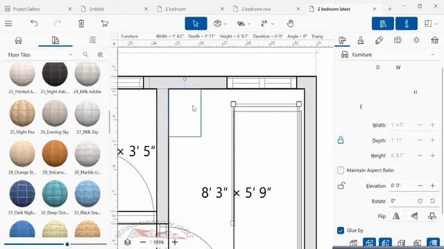The height and width of the screenshot is (249, 444).
Task: Rotate the object counterclockwise
Action: (432, 201)
